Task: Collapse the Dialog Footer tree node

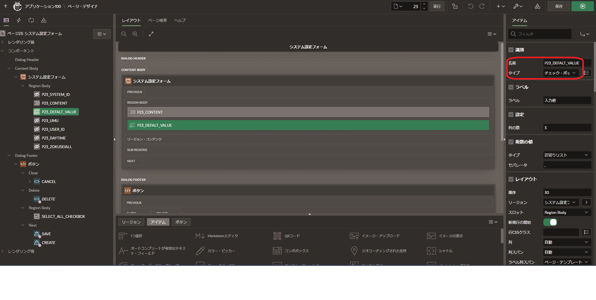Action: coord(9,155)
